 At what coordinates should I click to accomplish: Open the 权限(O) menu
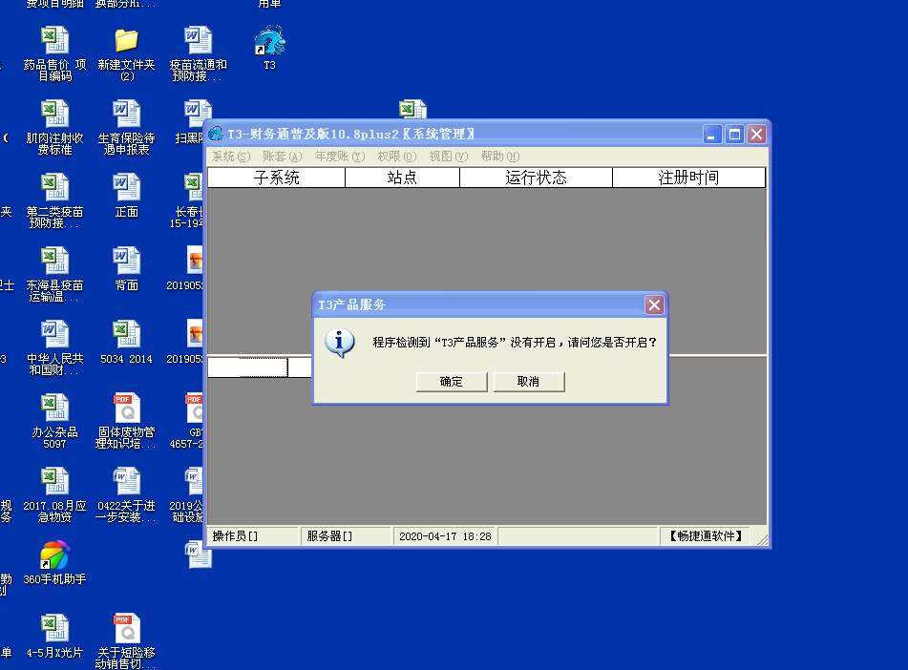point(397,157)
